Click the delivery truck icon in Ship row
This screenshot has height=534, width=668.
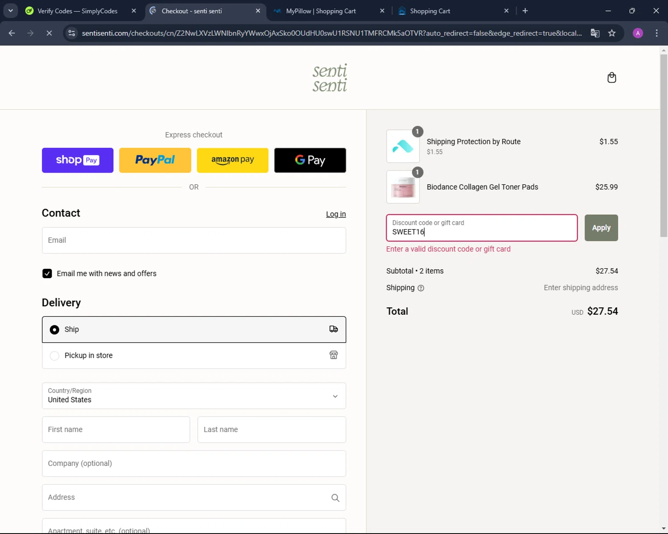point(334,329)
